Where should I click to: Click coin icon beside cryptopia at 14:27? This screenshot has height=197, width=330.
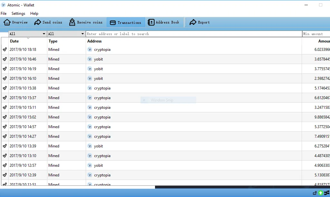pyautogui.click(x=90, y=136)
